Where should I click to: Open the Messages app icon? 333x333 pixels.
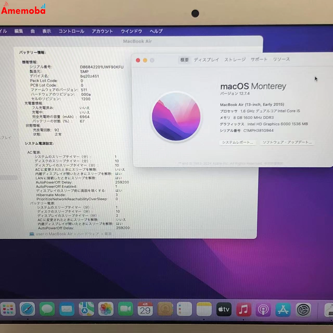pyautogui.click(x=47, y=309)
